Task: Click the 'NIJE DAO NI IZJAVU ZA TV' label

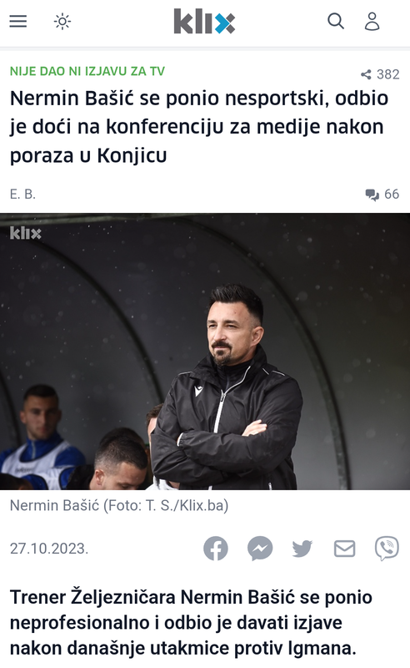Action: coord(87,71)
